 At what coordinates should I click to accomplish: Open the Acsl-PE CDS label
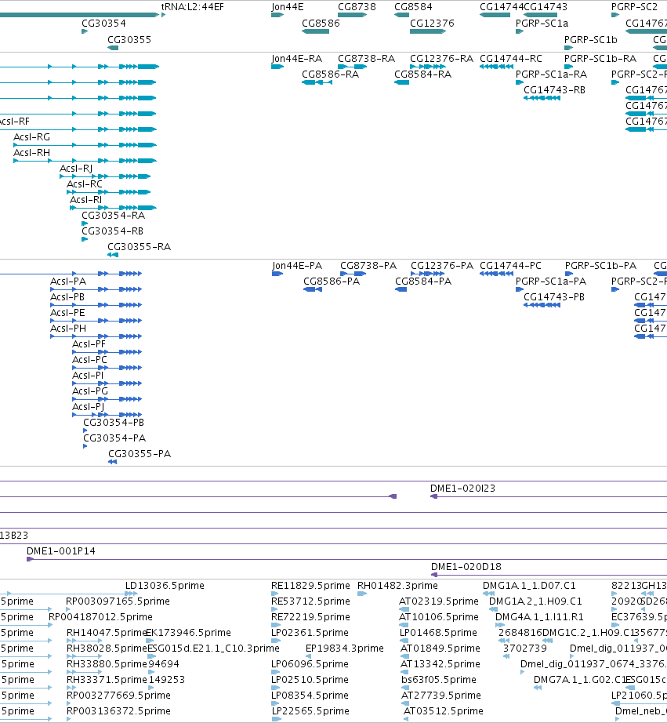click(67, 313)
